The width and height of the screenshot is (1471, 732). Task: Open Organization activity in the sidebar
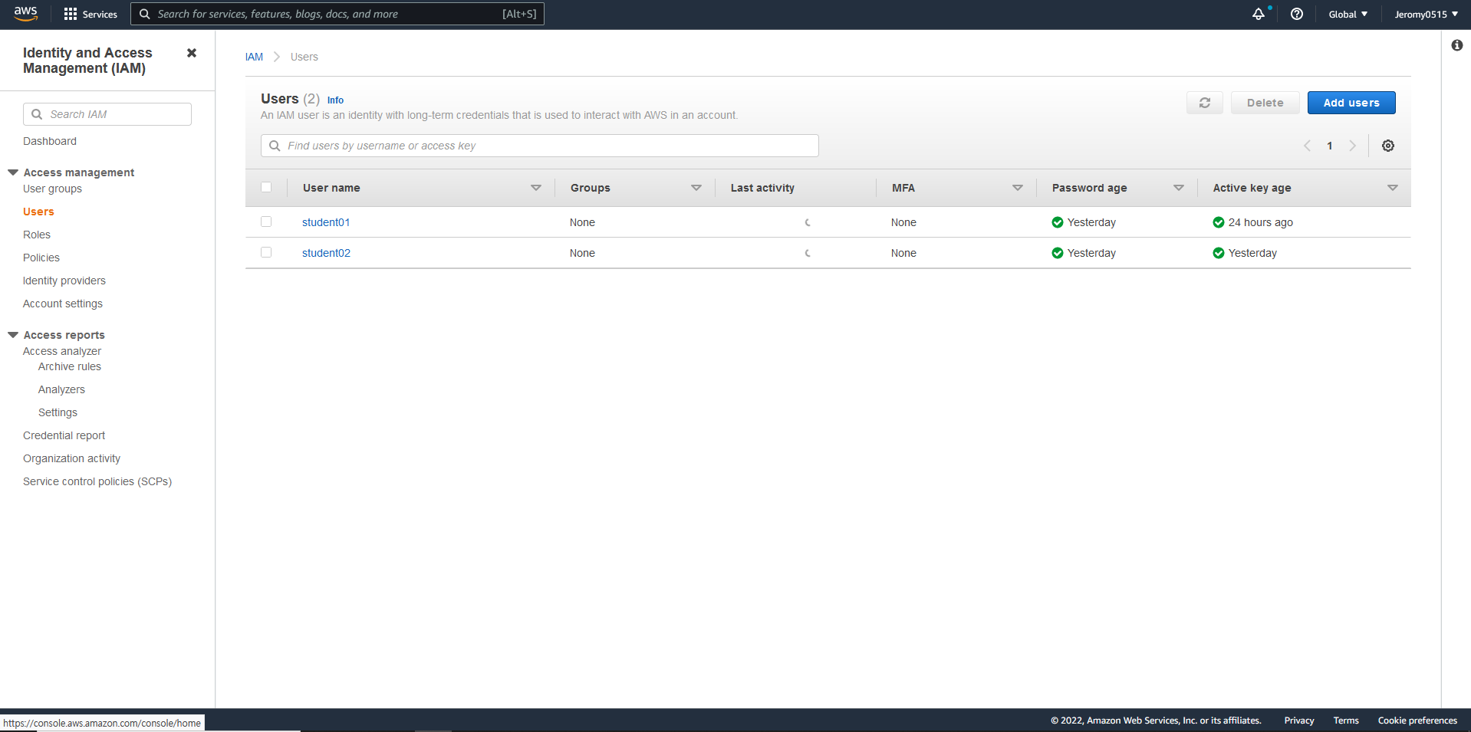click(x=72, y=458)
